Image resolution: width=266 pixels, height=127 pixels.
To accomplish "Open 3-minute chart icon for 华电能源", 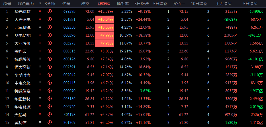I will 50,106.
